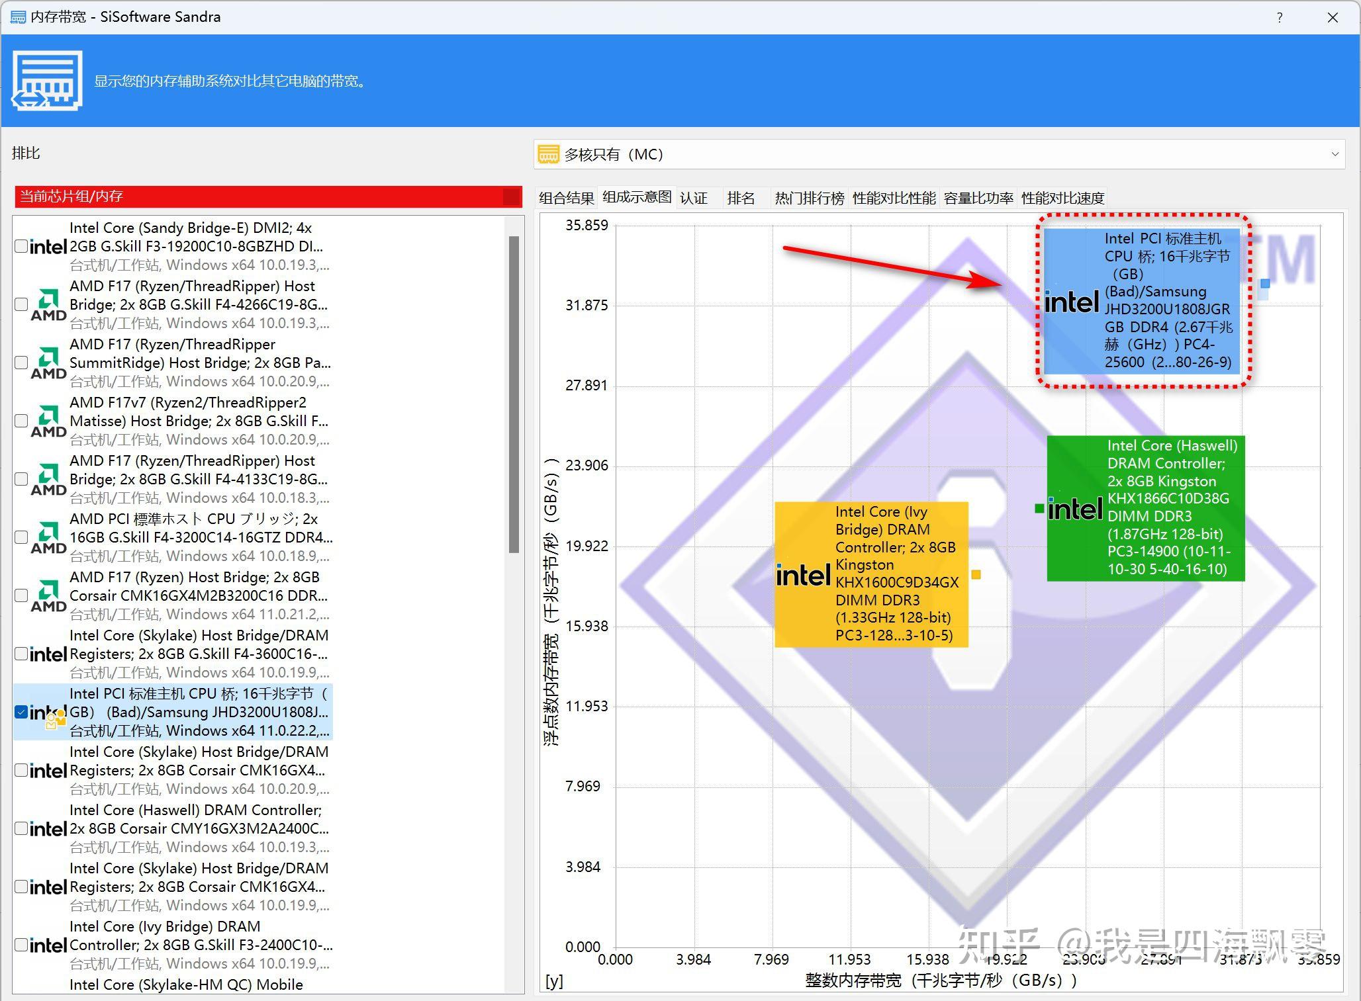Click the yellow Ivy Bridge data point marker
The height and width of the screenshot is (1001, 1361).
[x=976, y=574]
